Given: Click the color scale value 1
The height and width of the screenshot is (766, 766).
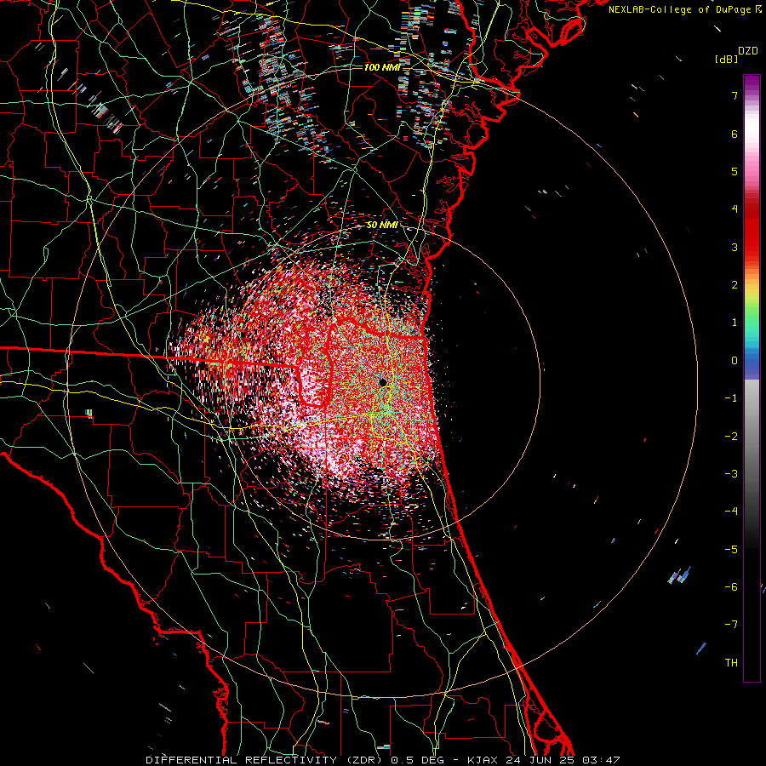Looking at the screenshot, I should pos(735,323).
